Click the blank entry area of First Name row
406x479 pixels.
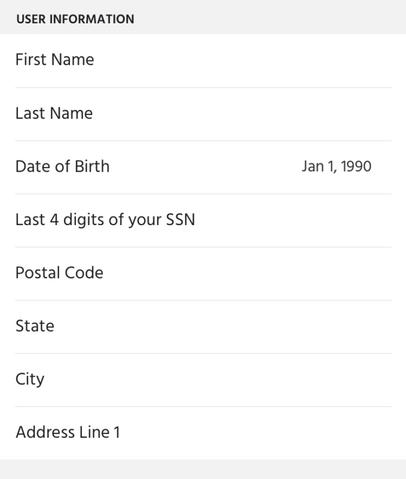click(x=243, y=60)
